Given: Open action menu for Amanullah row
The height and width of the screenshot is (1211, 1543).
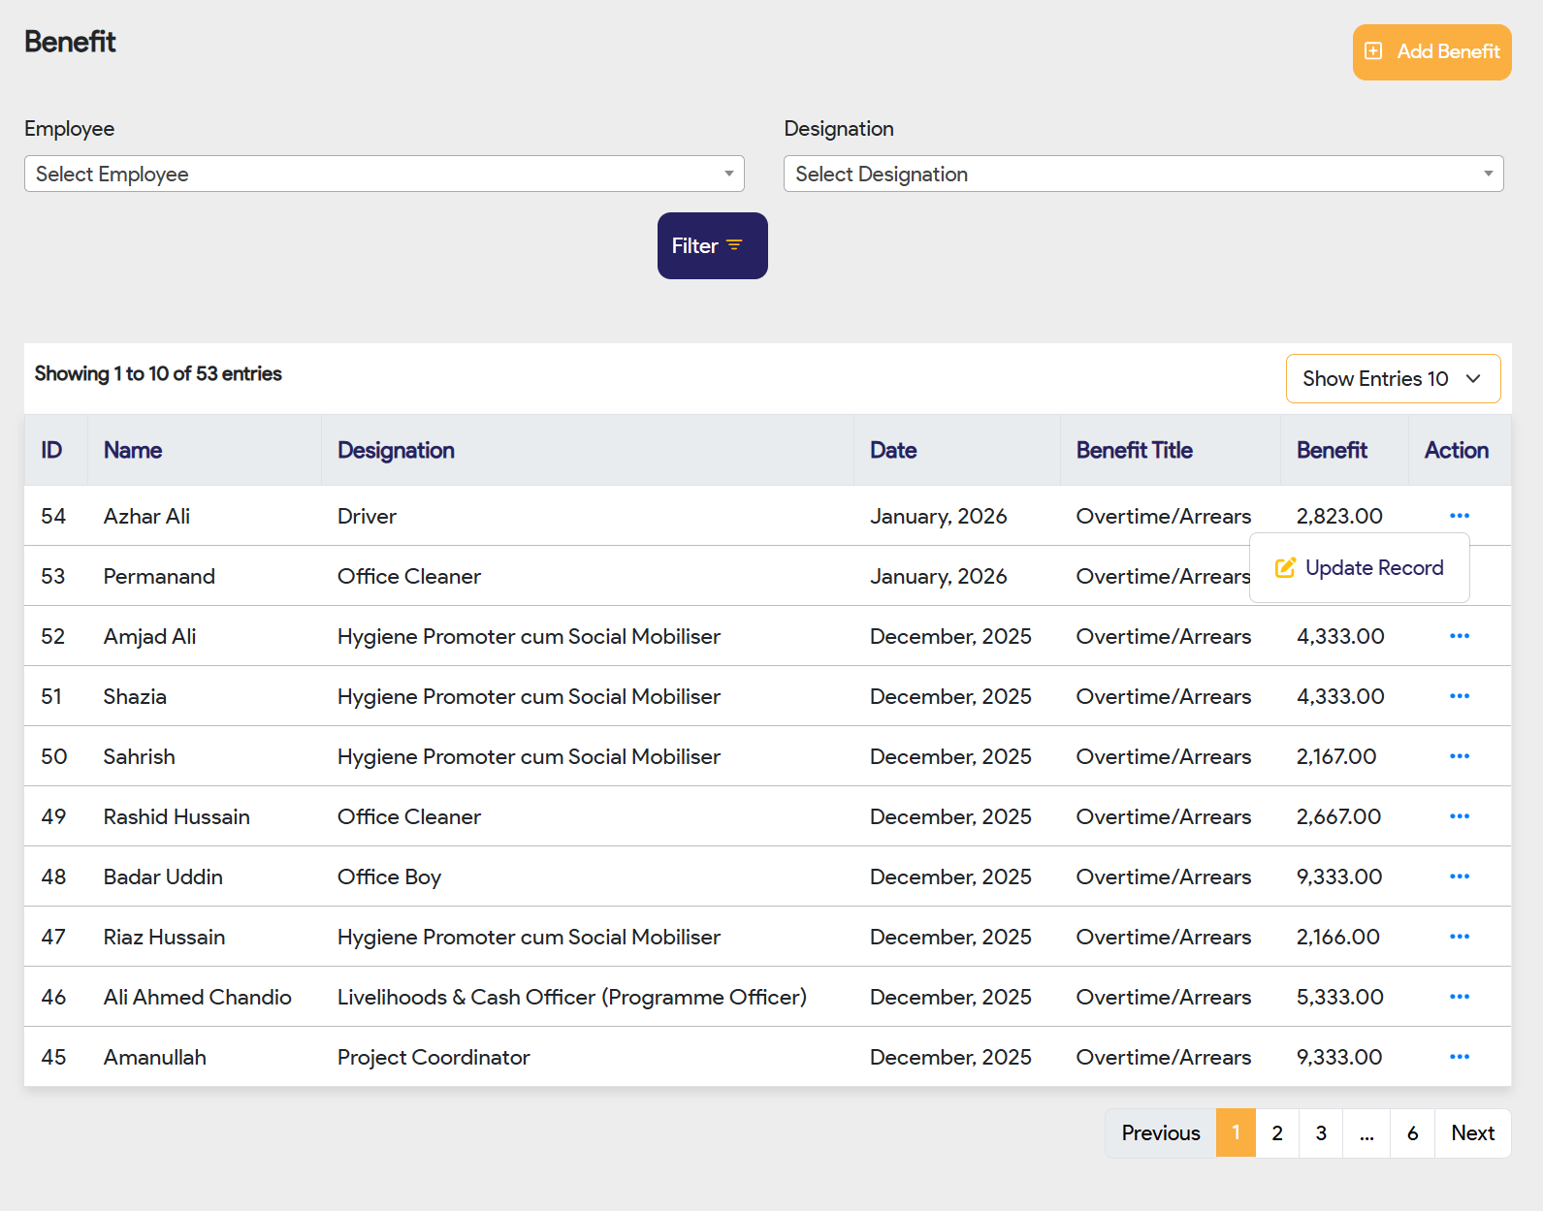Looking at the screenshot, I should point(1459,1057).
